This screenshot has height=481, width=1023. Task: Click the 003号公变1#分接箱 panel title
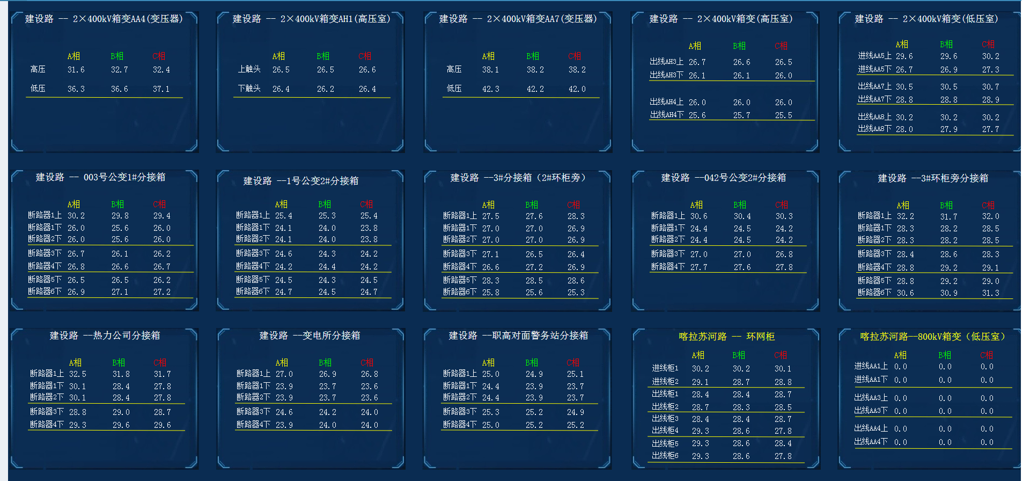point(100,177)
